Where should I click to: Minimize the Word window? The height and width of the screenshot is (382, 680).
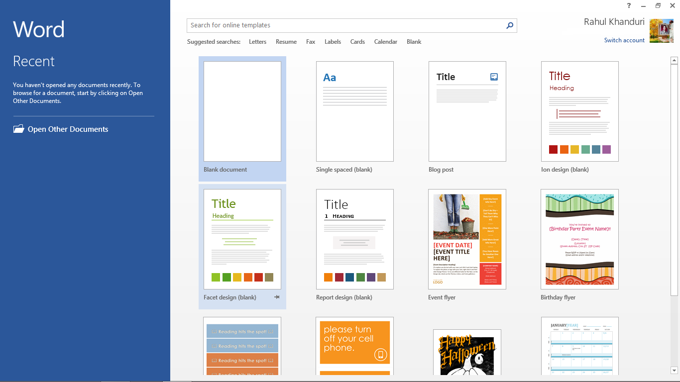pyautogui.click(x=644, y=5)
